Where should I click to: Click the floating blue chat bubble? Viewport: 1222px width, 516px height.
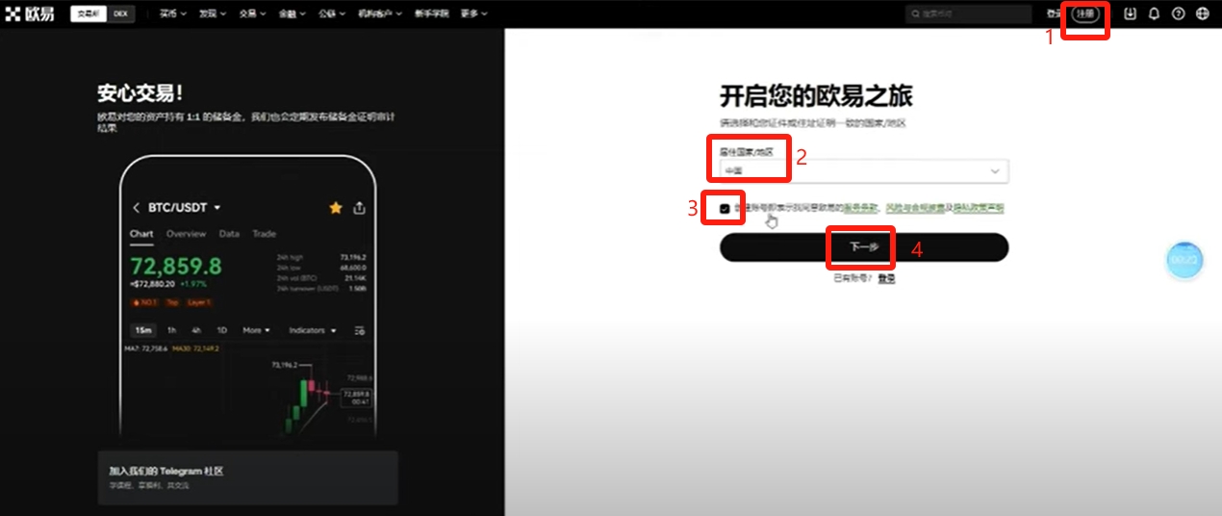[1184, 260]
